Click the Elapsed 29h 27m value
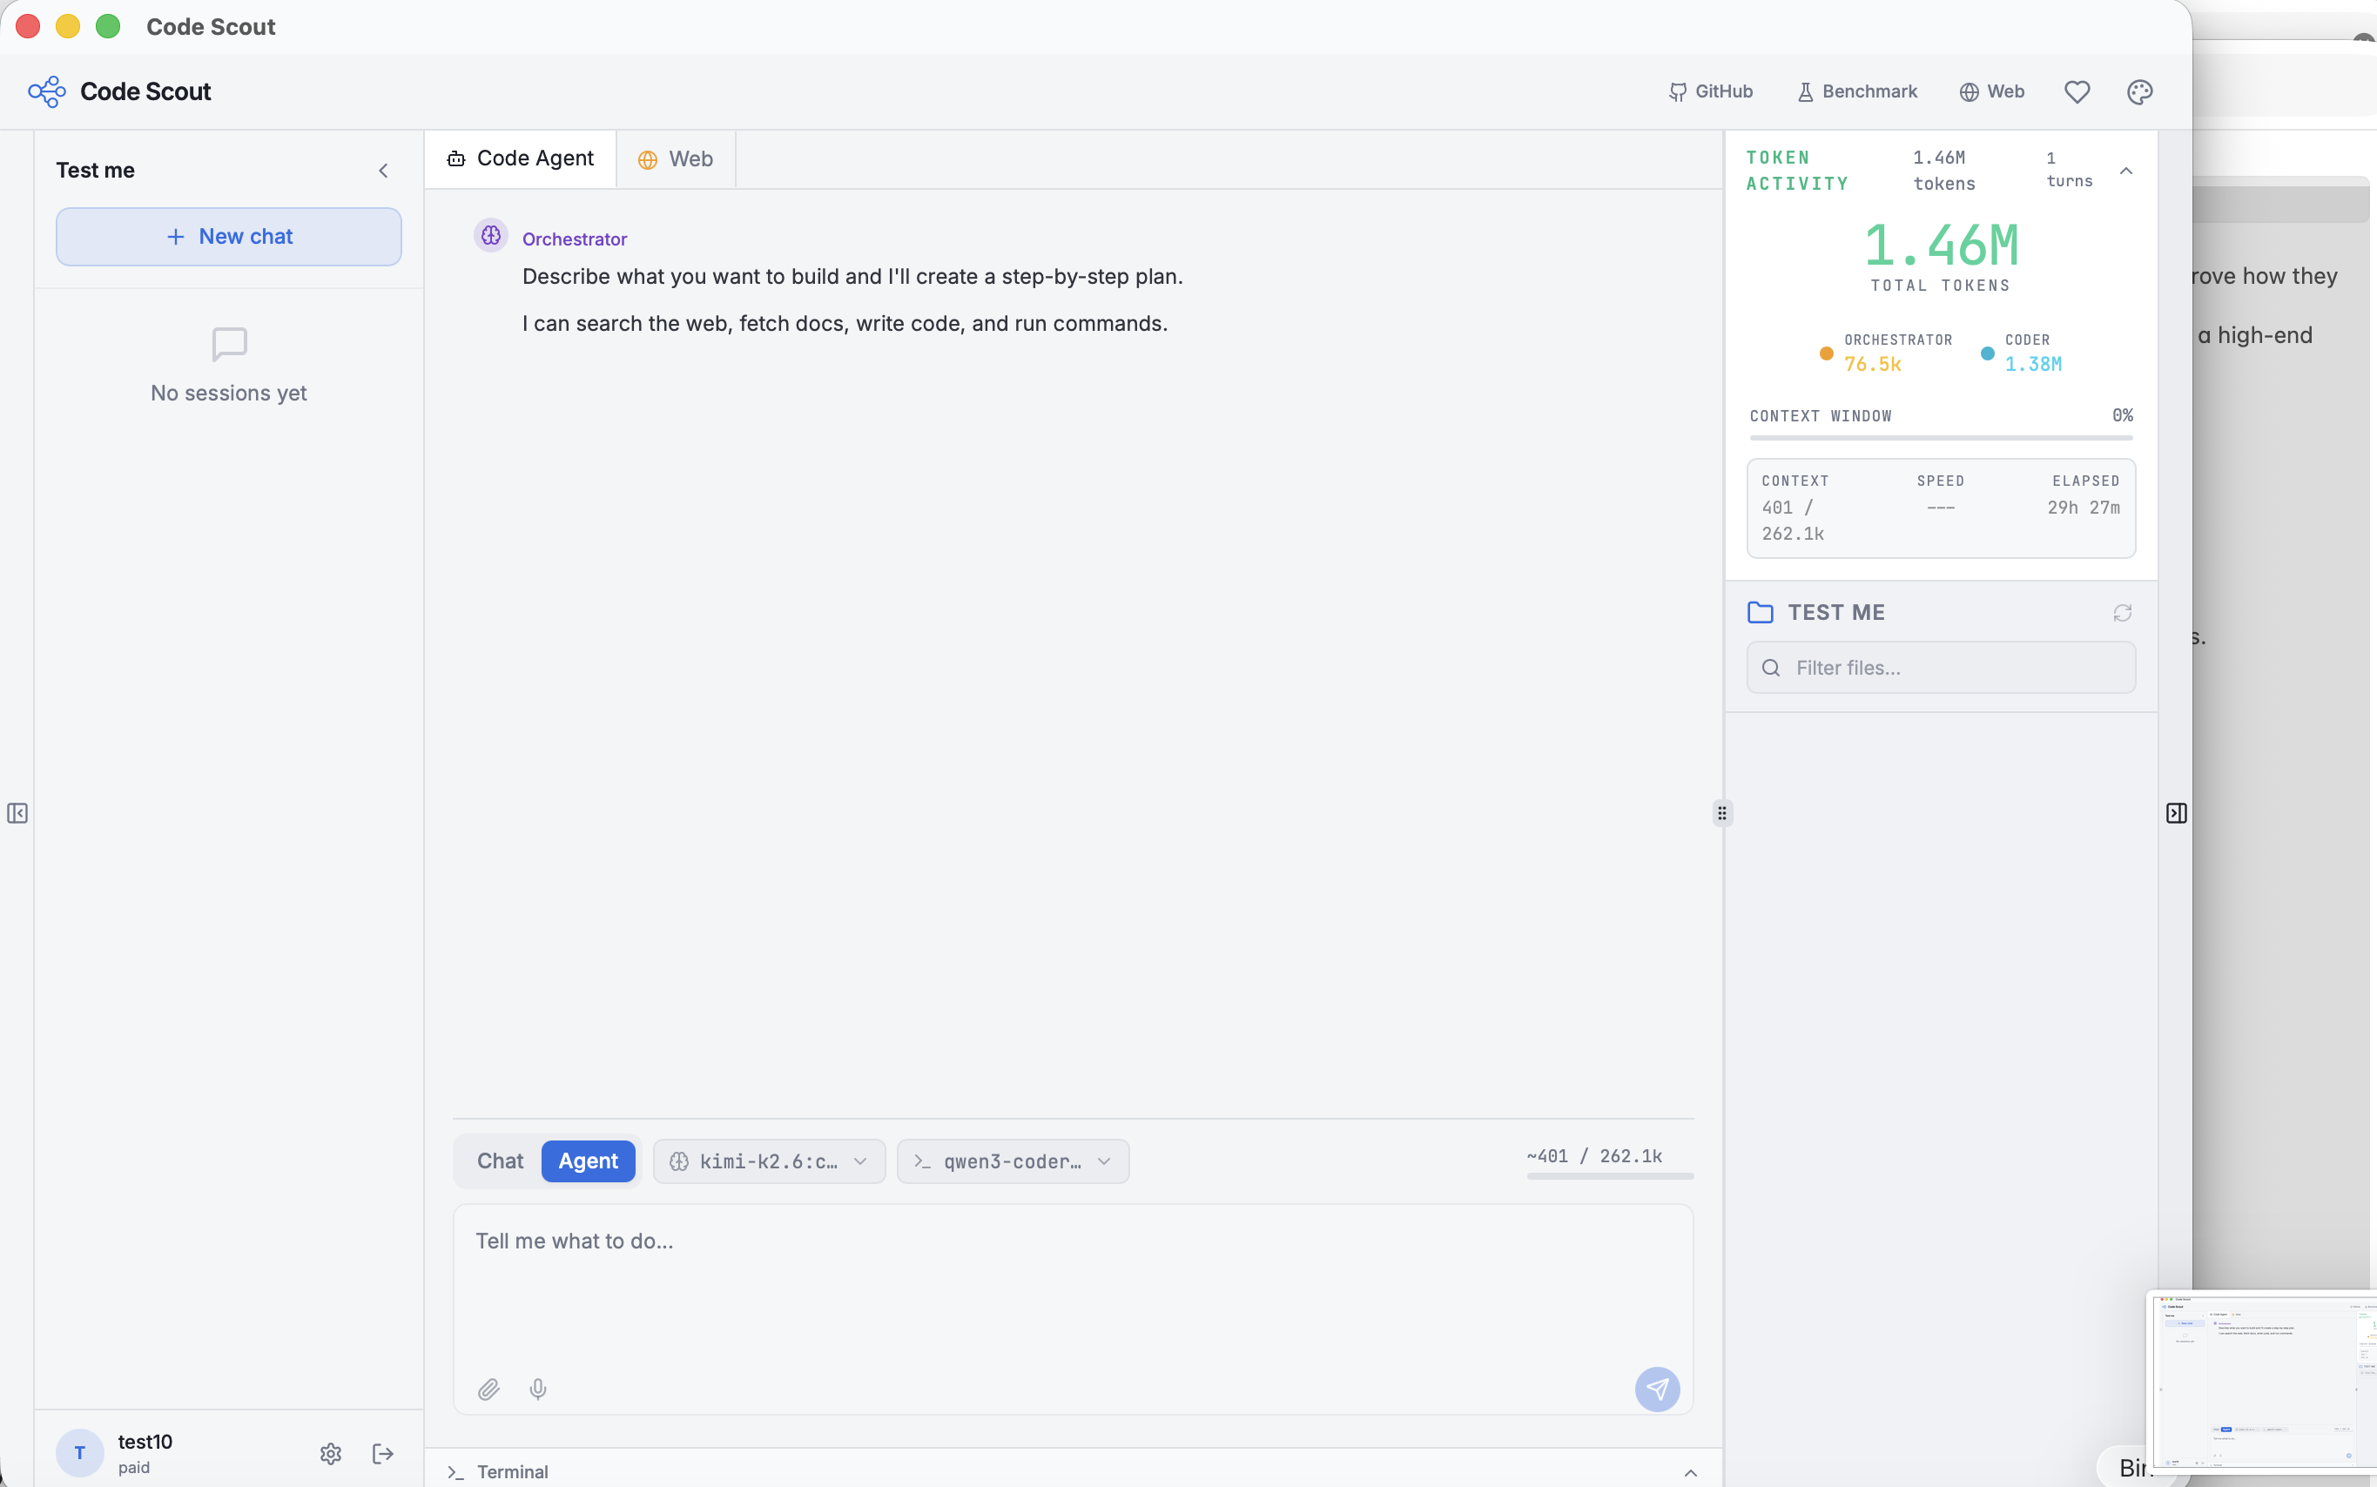Viewport: 2377px width, 1487px height. click(x=2083, y=508)
